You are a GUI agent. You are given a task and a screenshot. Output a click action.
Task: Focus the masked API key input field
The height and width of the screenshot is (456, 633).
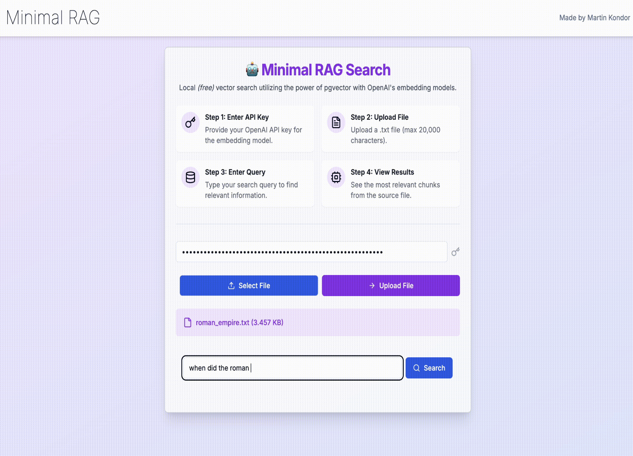[x=312, y=252]
